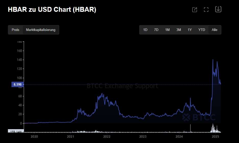This screenshot has height=143, width=239.
Task: Click the HBAR zu USD Chart heading
Action: (x=52, y=9)
